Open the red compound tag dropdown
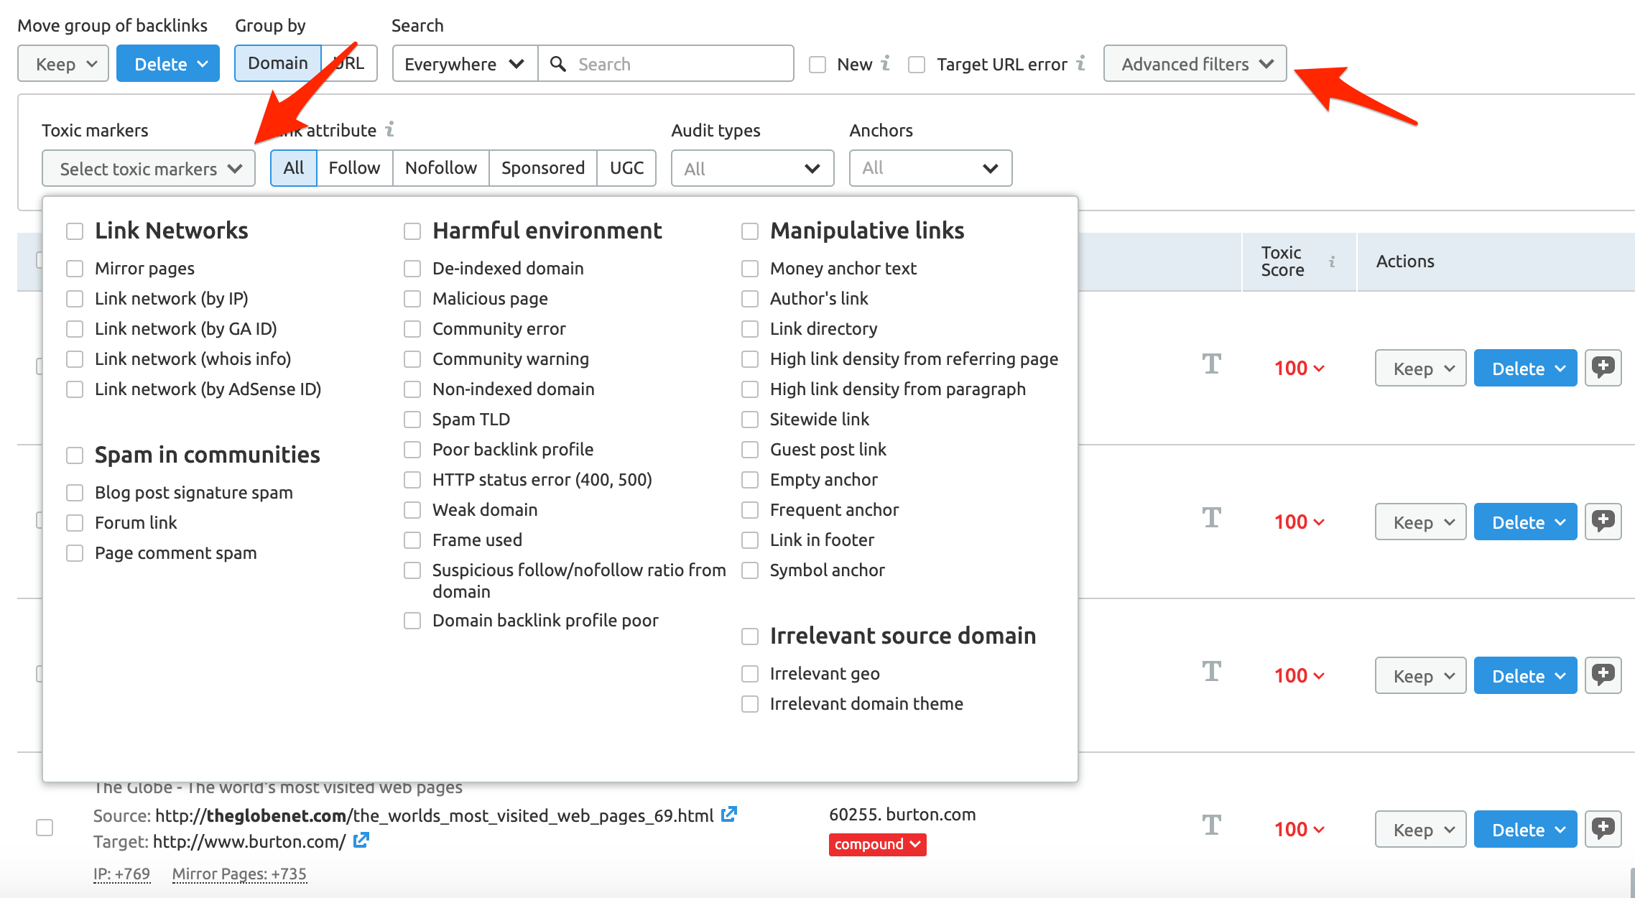The image size is (1635, 898). click(x=877, y=844)
